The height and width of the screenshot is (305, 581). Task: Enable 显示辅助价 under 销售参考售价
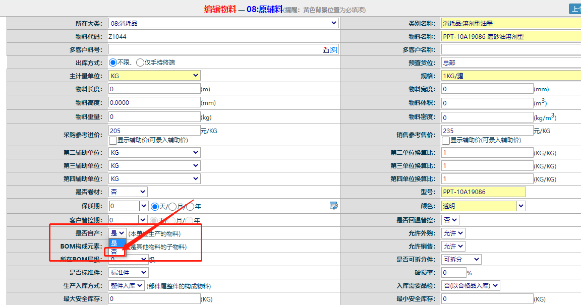(446, 140)
